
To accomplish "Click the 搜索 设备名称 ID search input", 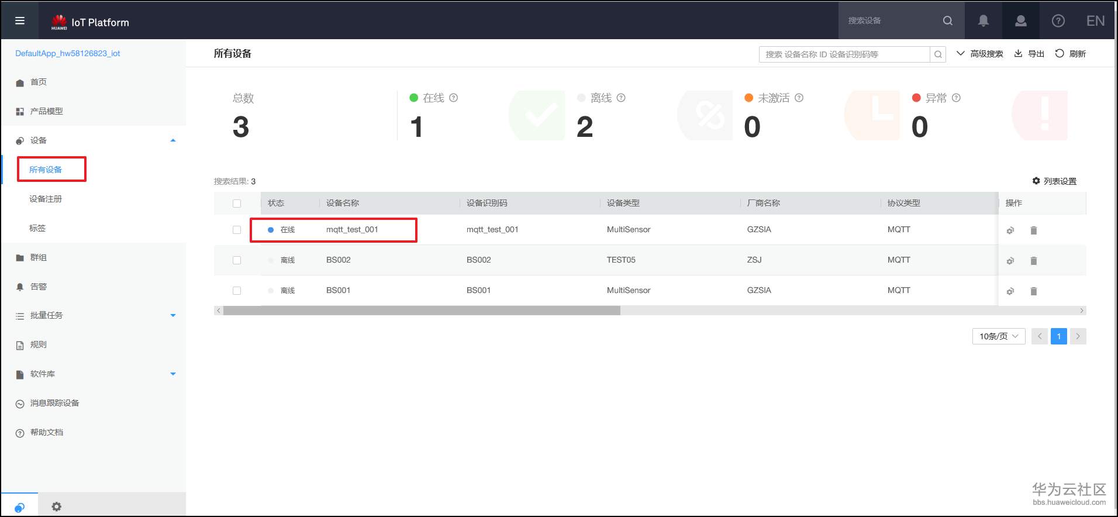I will [844, 54].
